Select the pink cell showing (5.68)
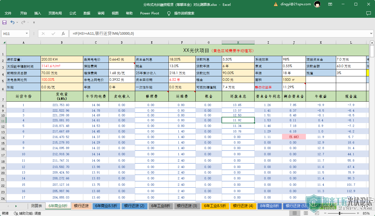Screen dimensions: 375x216 (x=294, y=137)
